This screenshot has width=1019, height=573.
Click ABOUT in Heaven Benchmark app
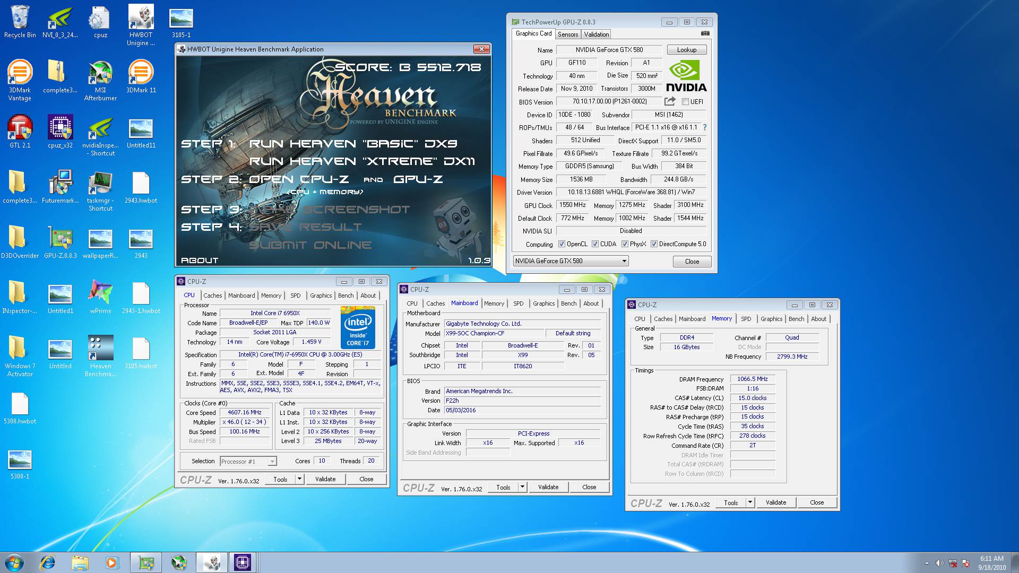[200, 261]
